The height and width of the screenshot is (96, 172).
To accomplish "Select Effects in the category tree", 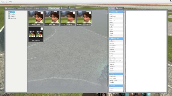I will [13, 12].
